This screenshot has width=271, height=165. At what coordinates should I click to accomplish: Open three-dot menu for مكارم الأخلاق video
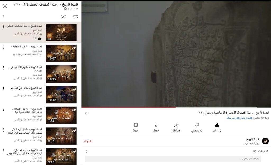click(3, 68)
